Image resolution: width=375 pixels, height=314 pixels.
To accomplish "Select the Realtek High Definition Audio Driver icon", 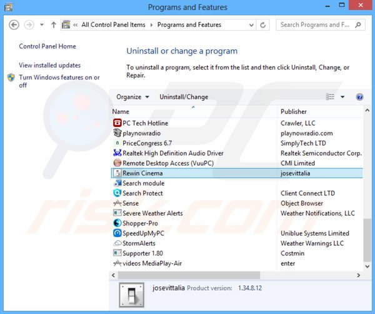I will pos(117,153).
